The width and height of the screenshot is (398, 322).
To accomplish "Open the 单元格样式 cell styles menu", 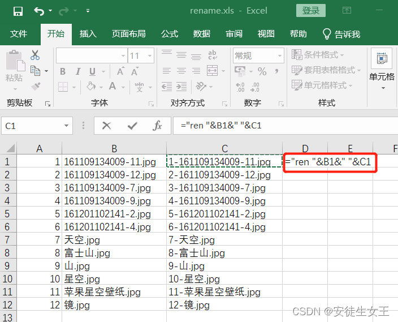I will pos(322,85).
